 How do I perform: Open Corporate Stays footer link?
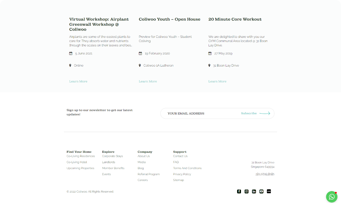(x=112, y=156)
